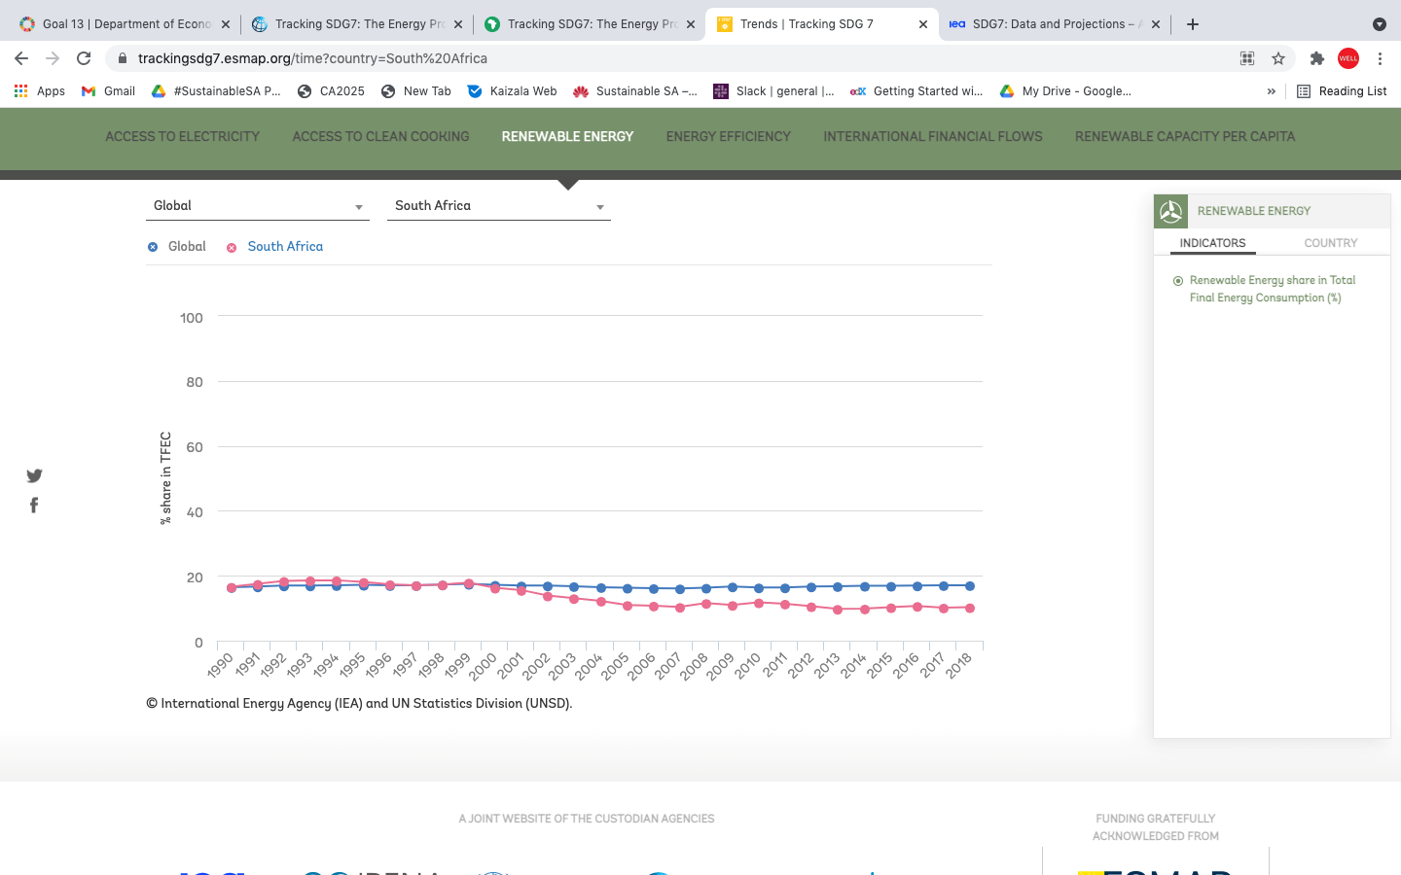Open the Chrome extensions puzzle icon
1401x875 pixels.
click(1316, 58)
